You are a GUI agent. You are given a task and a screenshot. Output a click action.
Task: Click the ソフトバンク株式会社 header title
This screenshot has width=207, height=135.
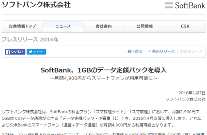click(x=36, y=5)
